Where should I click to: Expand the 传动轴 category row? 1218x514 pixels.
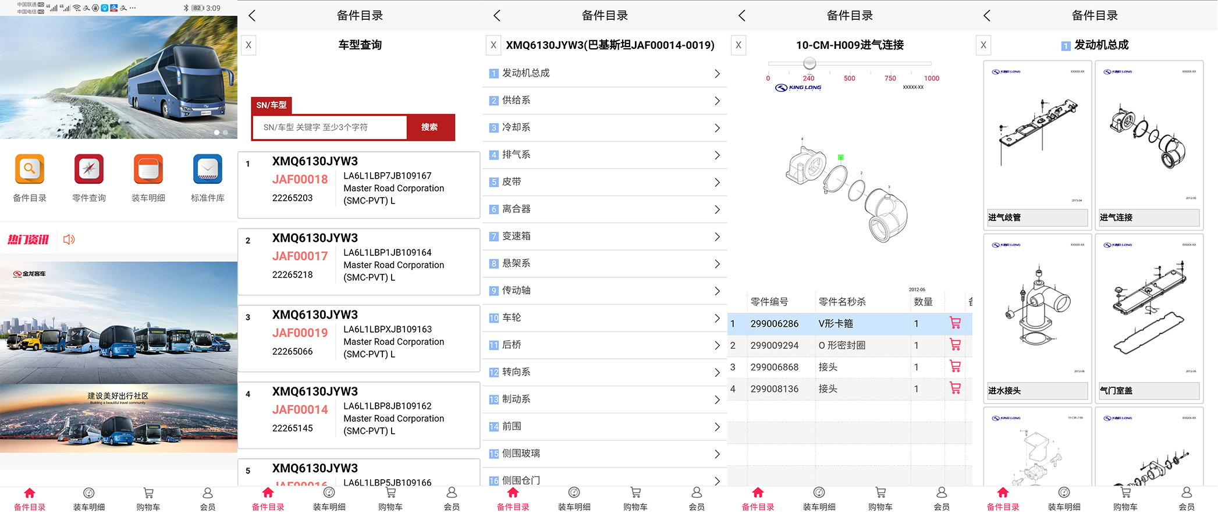tap(605, 291)
